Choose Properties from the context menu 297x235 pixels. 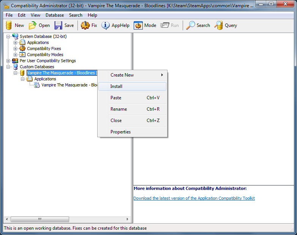132,132
